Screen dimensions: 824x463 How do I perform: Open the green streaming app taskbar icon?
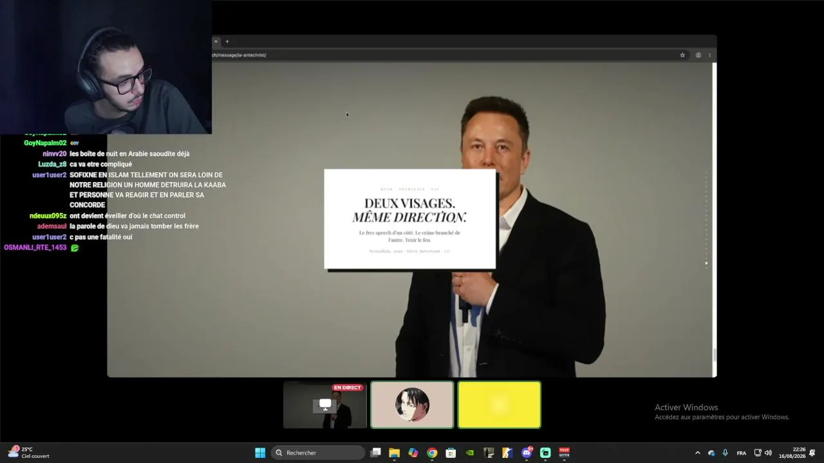tap(545, 453)
